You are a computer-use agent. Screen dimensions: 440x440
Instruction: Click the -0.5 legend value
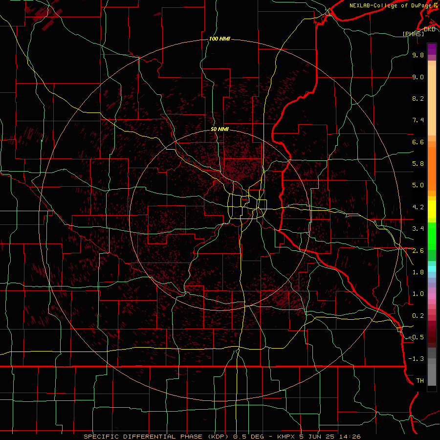coord(416,337)
